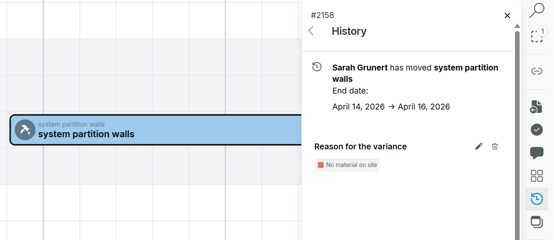Open the comments speech bubble icon
The width and height of the screenshot is (554, 240).
tap(537, 153)
